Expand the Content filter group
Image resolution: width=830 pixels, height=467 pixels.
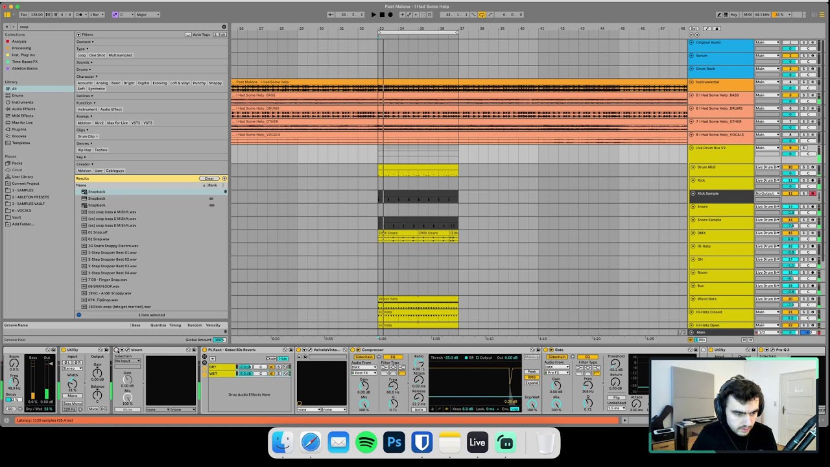(x=85, y=42)
